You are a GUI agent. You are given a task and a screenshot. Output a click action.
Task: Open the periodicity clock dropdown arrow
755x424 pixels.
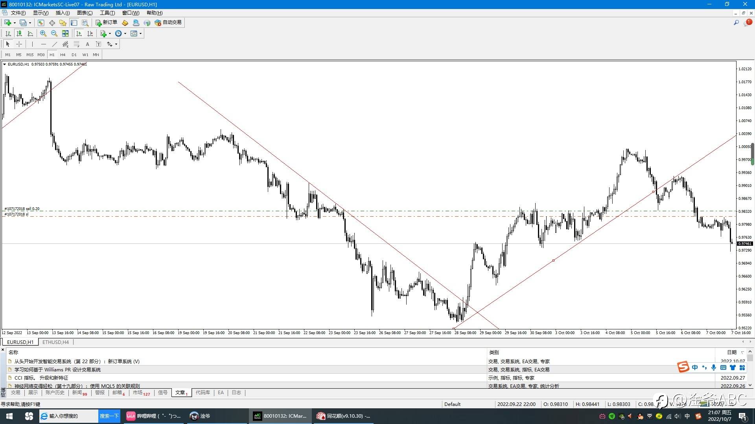point(125,34)
